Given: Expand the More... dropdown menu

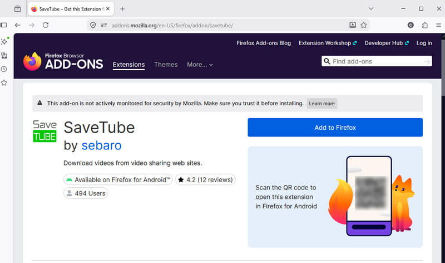Looking at the screenshot, I should pos(200,65).
